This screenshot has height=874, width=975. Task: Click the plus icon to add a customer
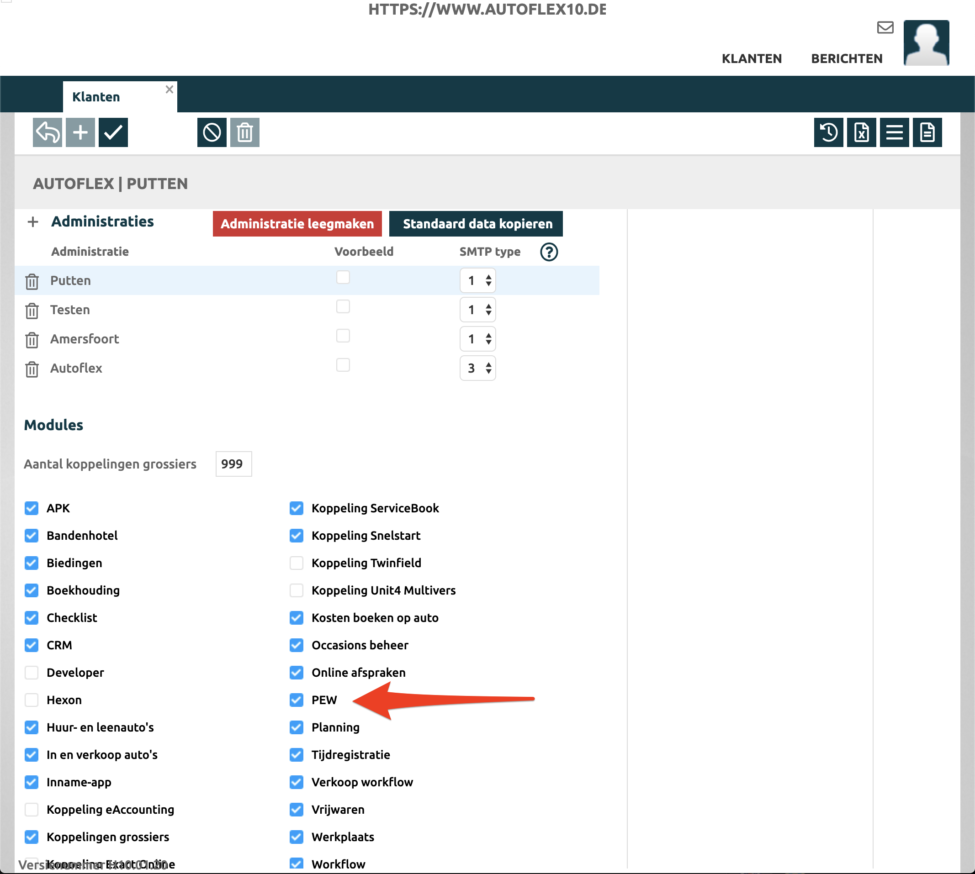tap(80, 132)
